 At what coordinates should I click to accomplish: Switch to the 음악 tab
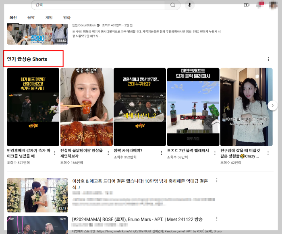(31, 18)
